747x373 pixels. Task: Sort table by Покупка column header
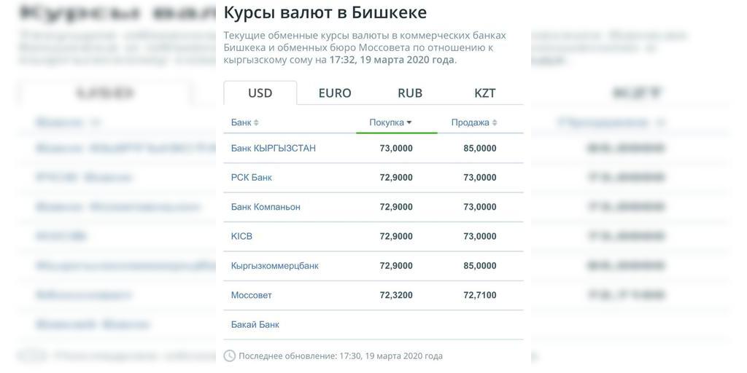pos(387,122)
